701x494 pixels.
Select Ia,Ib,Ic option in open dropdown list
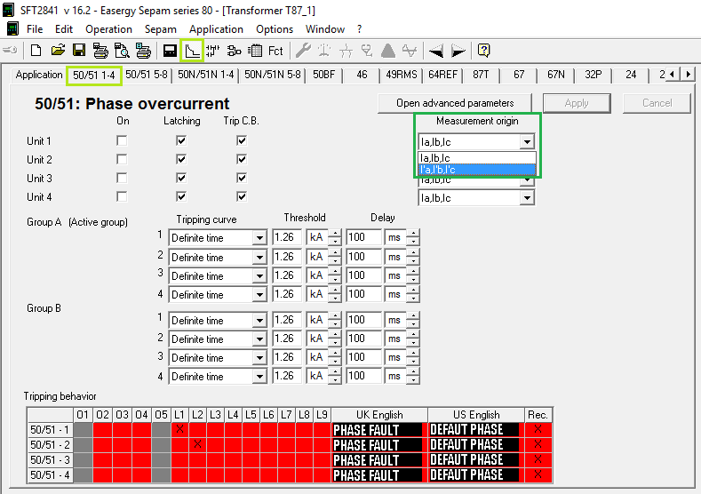(477, 158)
